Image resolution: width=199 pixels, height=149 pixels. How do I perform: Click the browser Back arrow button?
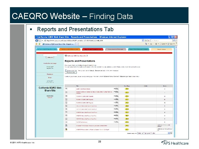pos(37,40)
